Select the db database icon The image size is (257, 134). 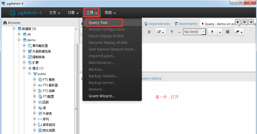[25, 34]
